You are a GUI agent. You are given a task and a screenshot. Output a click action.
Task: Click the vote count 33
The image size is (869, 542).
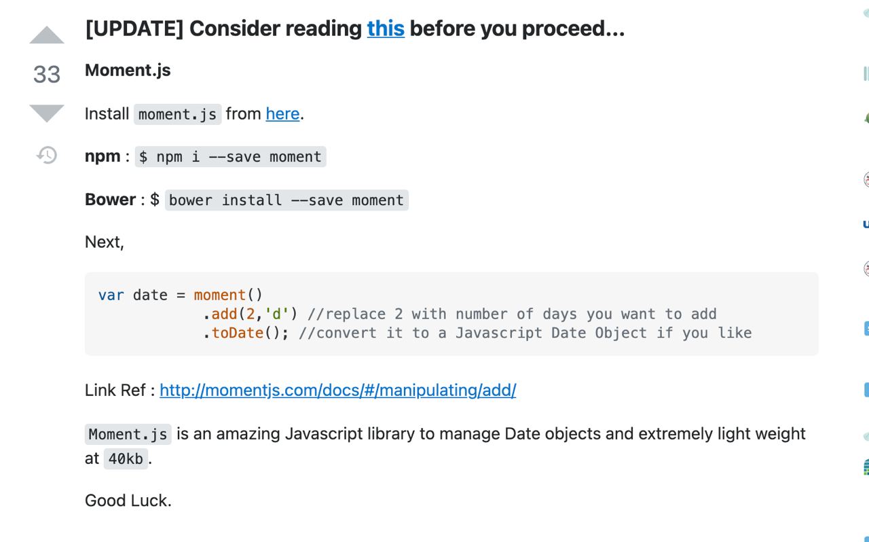47,74
